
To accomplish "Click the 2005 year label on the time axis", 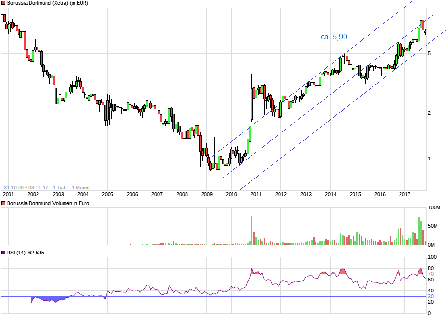I will (x=108, y=194).
